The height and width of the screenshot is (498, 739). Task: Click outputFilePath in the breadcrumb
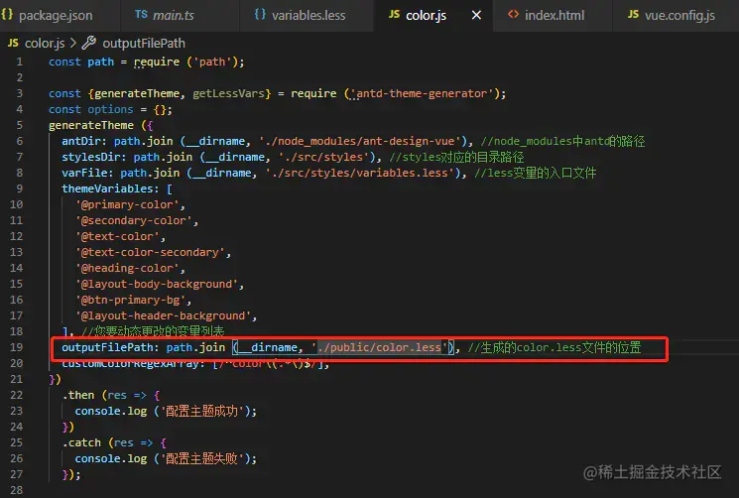144,44
